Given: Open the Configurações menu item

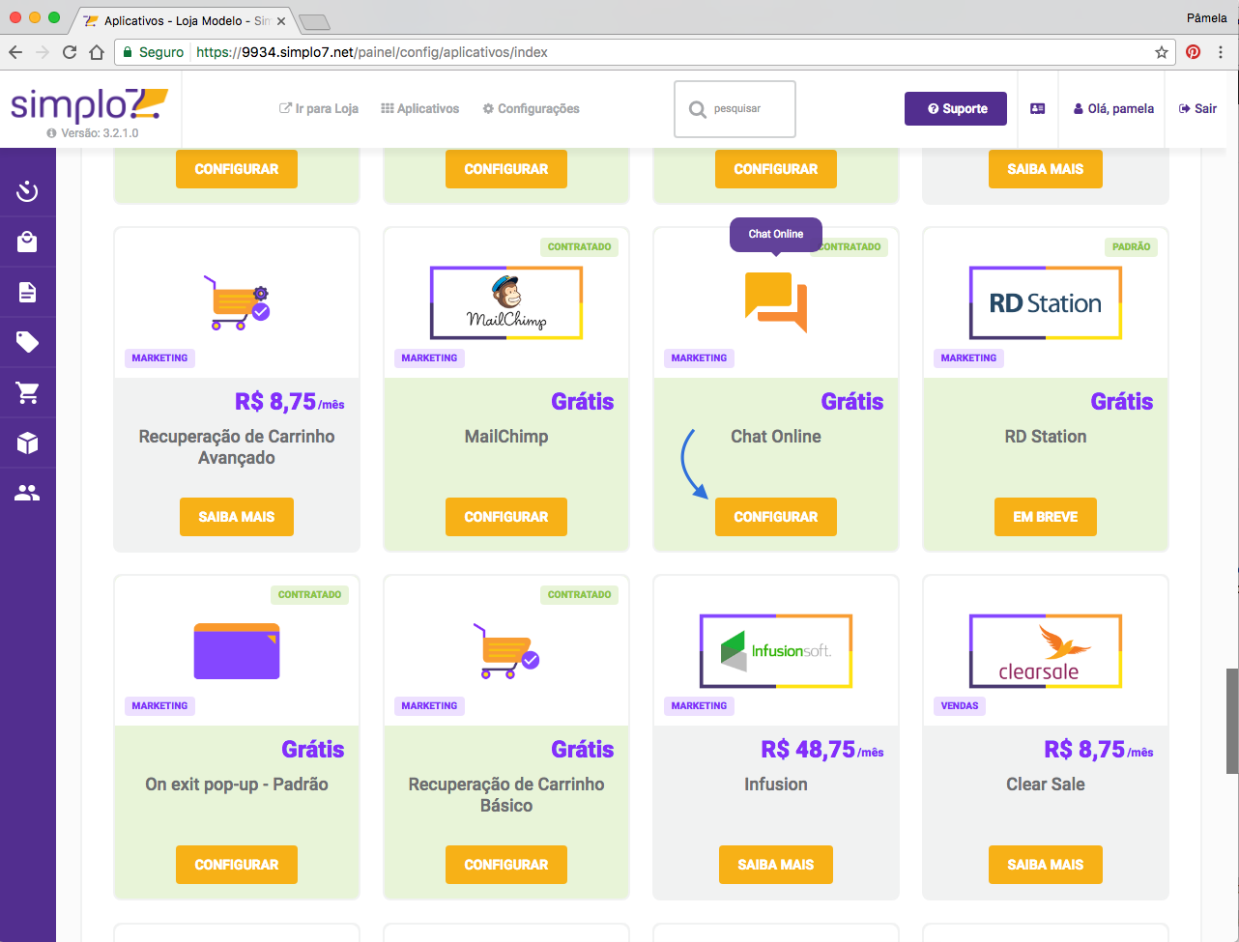Looking at the screenshot, I should [x=532, y=108].
